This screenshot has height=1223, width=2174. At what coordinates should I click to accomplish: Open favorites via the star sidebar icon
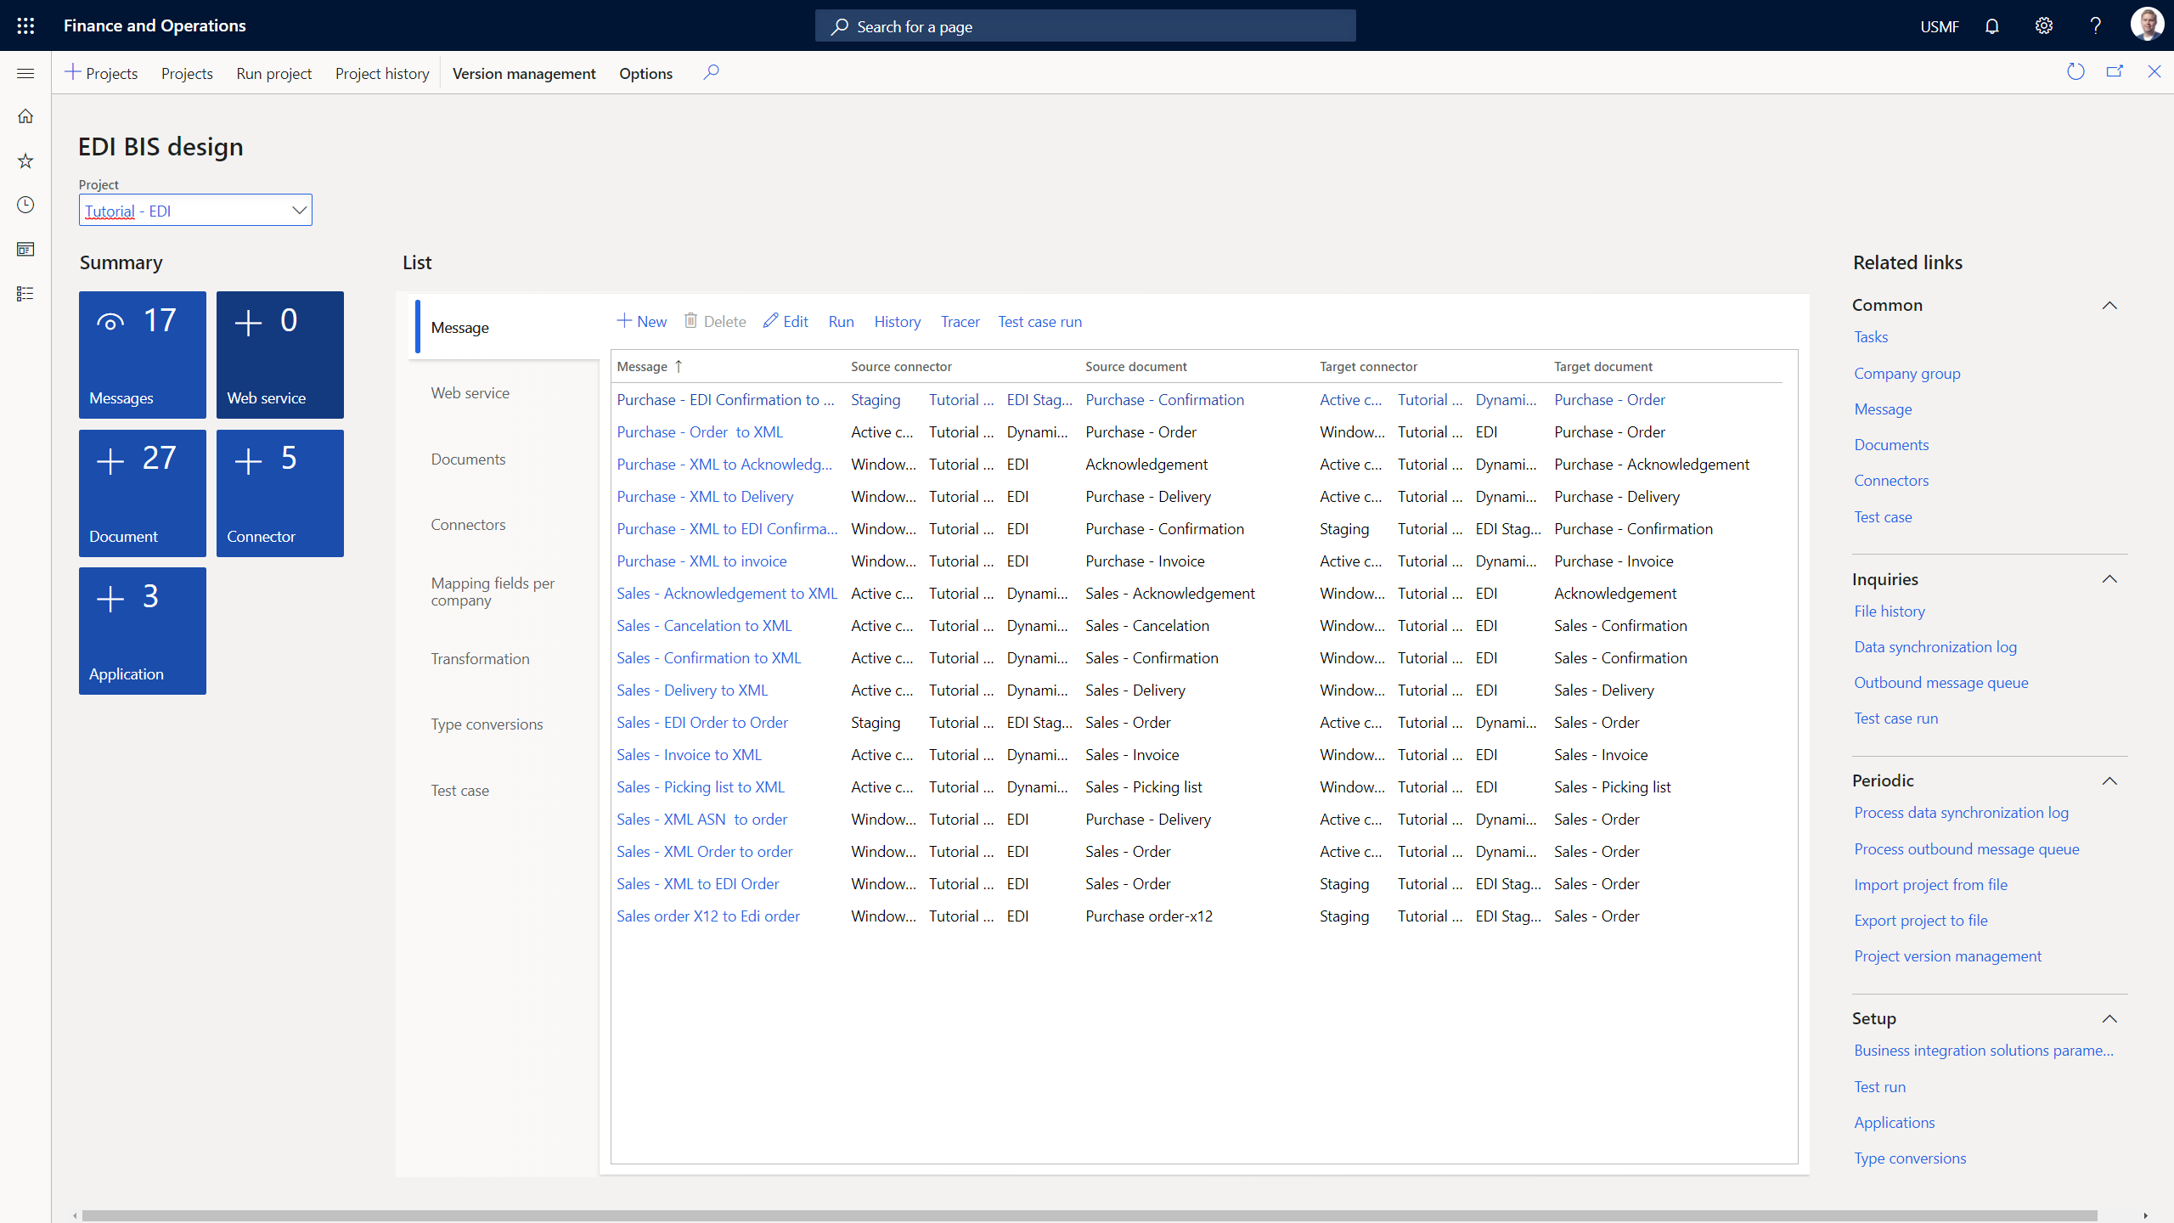click(x=25, y=161)
